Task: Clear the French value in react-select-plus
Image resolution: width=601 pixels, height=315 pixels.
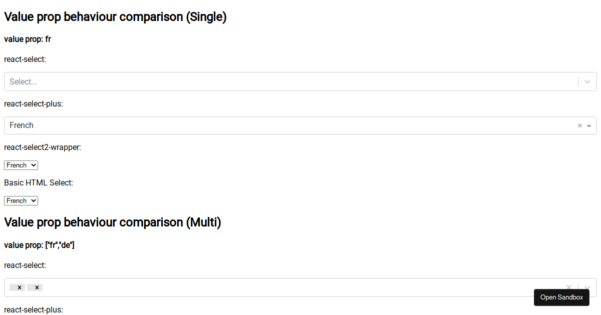Action: coord(580,125)
